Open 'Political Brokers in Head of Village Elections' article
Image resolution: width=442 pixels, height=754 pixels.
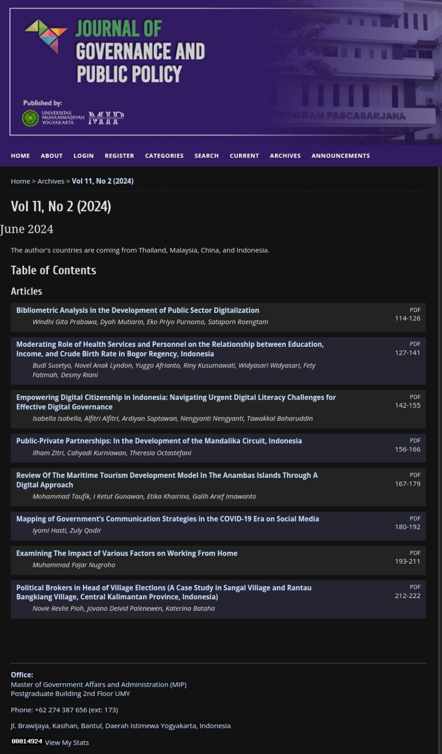164,592
